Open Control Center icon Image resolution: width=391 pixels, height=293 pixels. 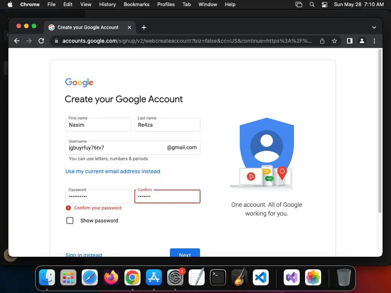pos(325,5)
